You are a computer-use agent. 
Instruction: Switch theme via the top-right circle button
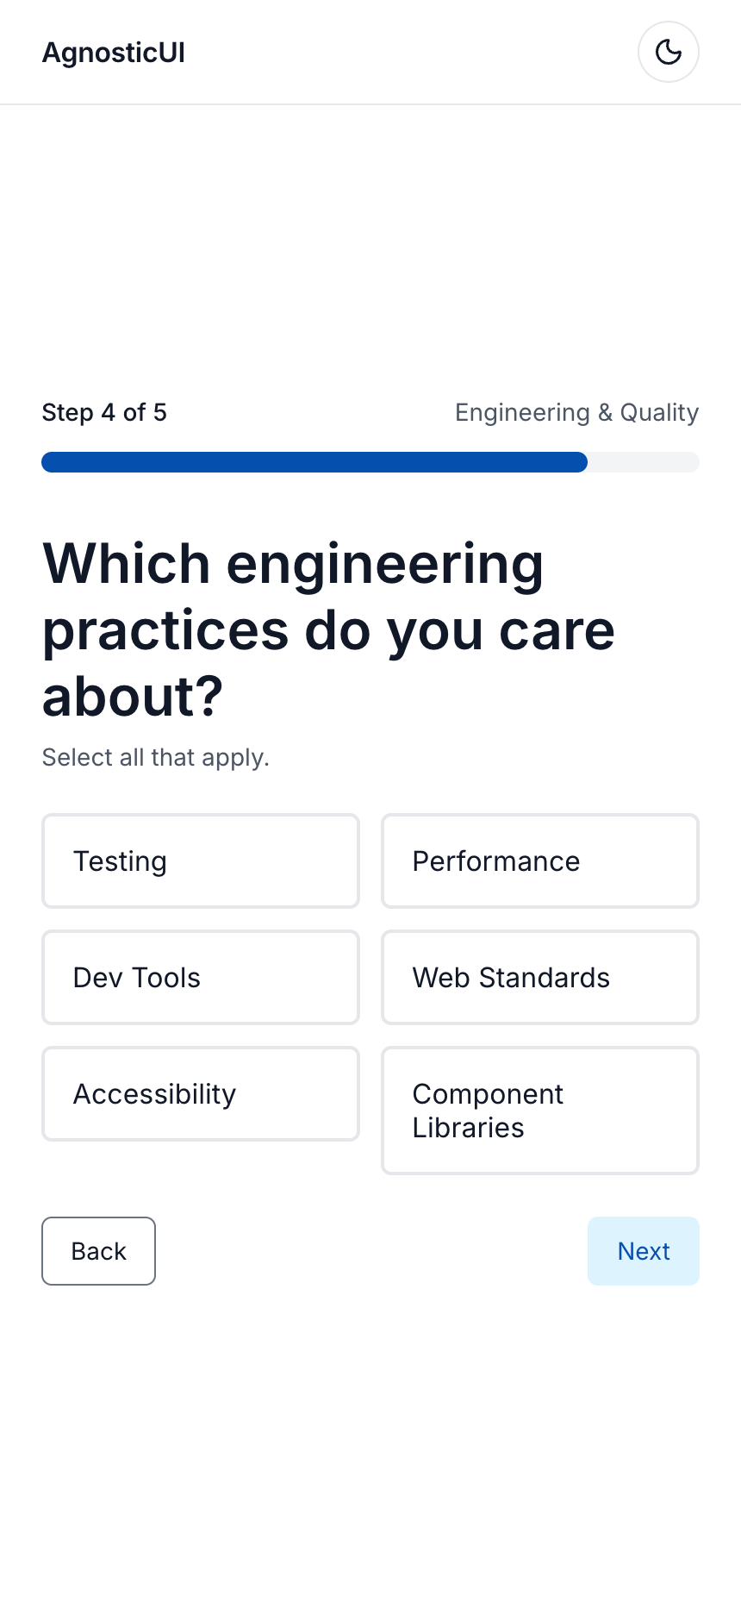click(668, 52)
